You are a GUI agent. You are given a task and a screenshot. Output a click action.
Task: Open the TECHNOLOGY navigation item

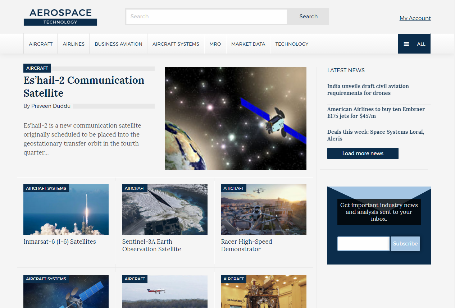click(292, 44)
